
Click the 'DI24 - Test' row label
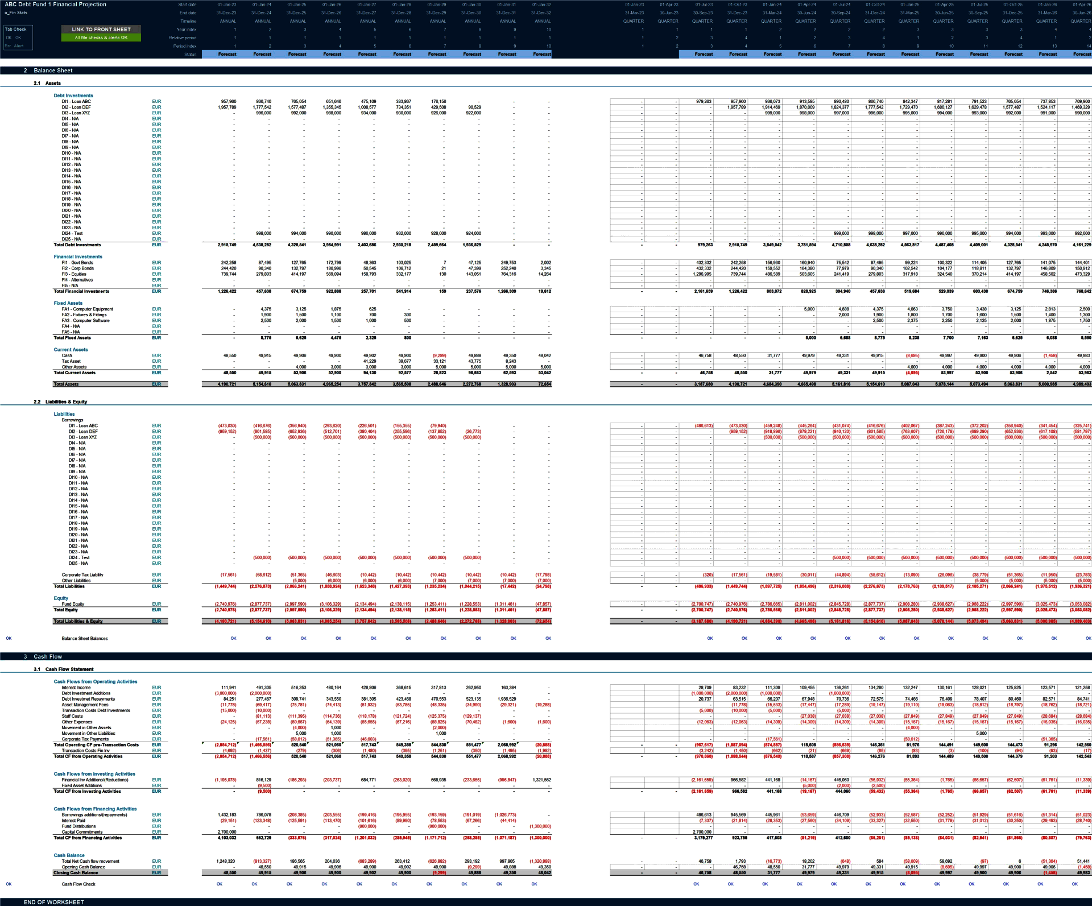tap(72, 233)
